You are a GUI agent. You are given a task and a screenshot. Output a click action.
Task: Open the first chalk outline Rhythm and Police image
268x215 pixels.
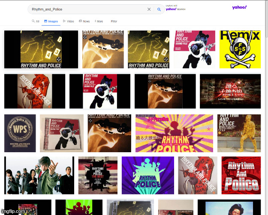(x=41, y=49)
